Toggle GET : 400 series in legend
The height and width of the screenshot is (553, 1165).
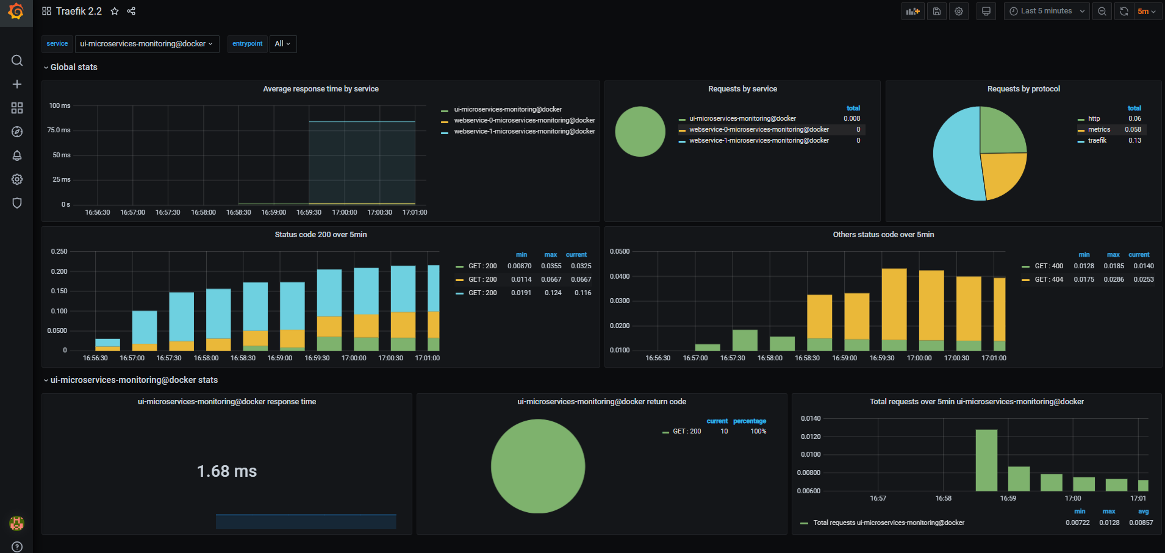[x=1048, y=266]
